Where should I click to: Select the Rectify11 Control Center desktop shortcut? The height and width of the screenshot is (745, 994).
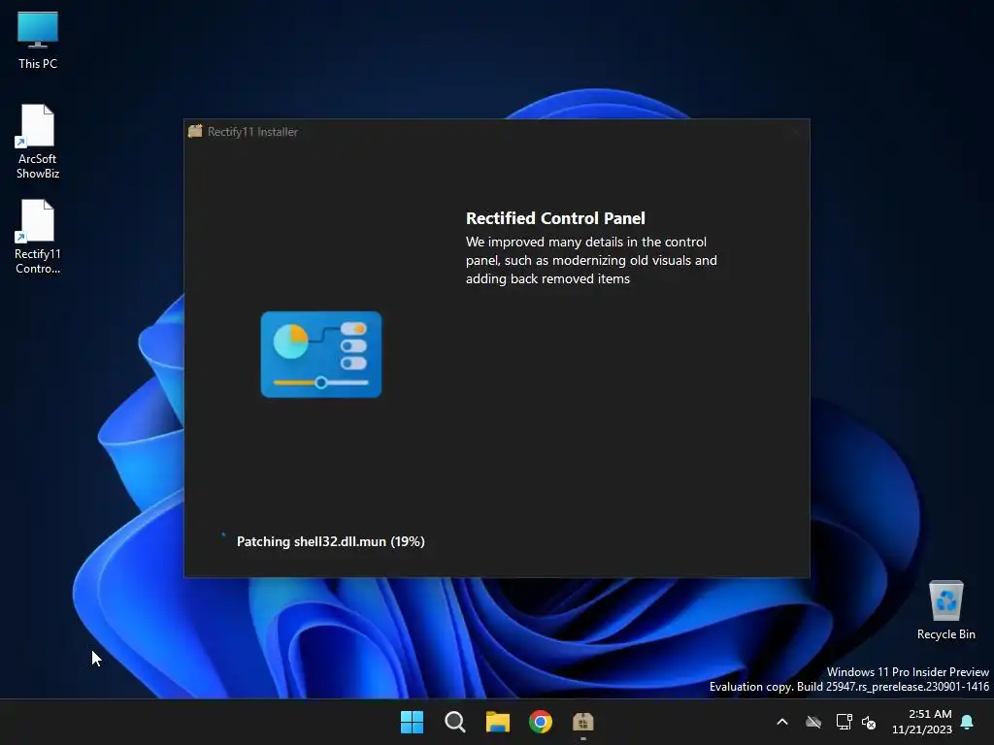[x=38, y=237]
